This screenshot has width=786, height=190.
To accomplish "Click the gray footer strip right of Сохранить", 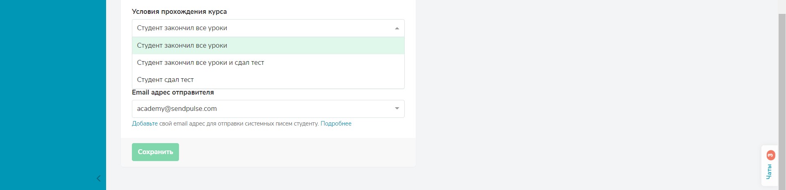I will [295, 152].
